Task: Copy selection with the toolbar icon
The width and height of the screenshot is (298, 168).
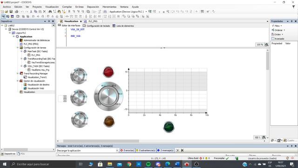Action: (35, 12)
